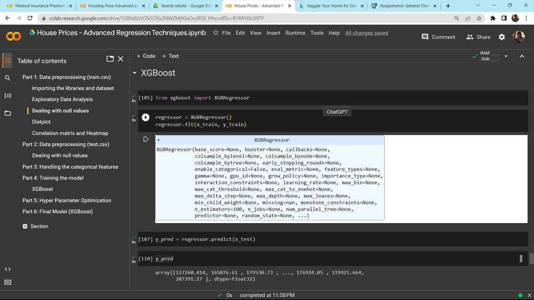Image resolution: width=534 pixels, height=300 pixels.
Task: Go to Part 6: Final Model (XGBoost)
Action: click(58, 211)
